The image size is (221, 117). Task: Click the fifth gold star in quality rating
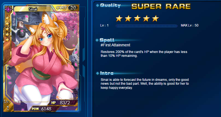[x=155, y=18]
